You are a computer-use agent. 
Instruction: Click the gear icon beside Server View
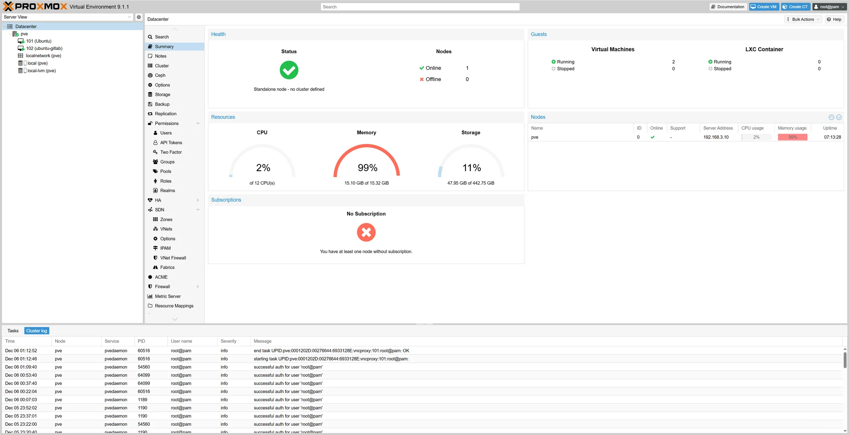coord(139,17)
